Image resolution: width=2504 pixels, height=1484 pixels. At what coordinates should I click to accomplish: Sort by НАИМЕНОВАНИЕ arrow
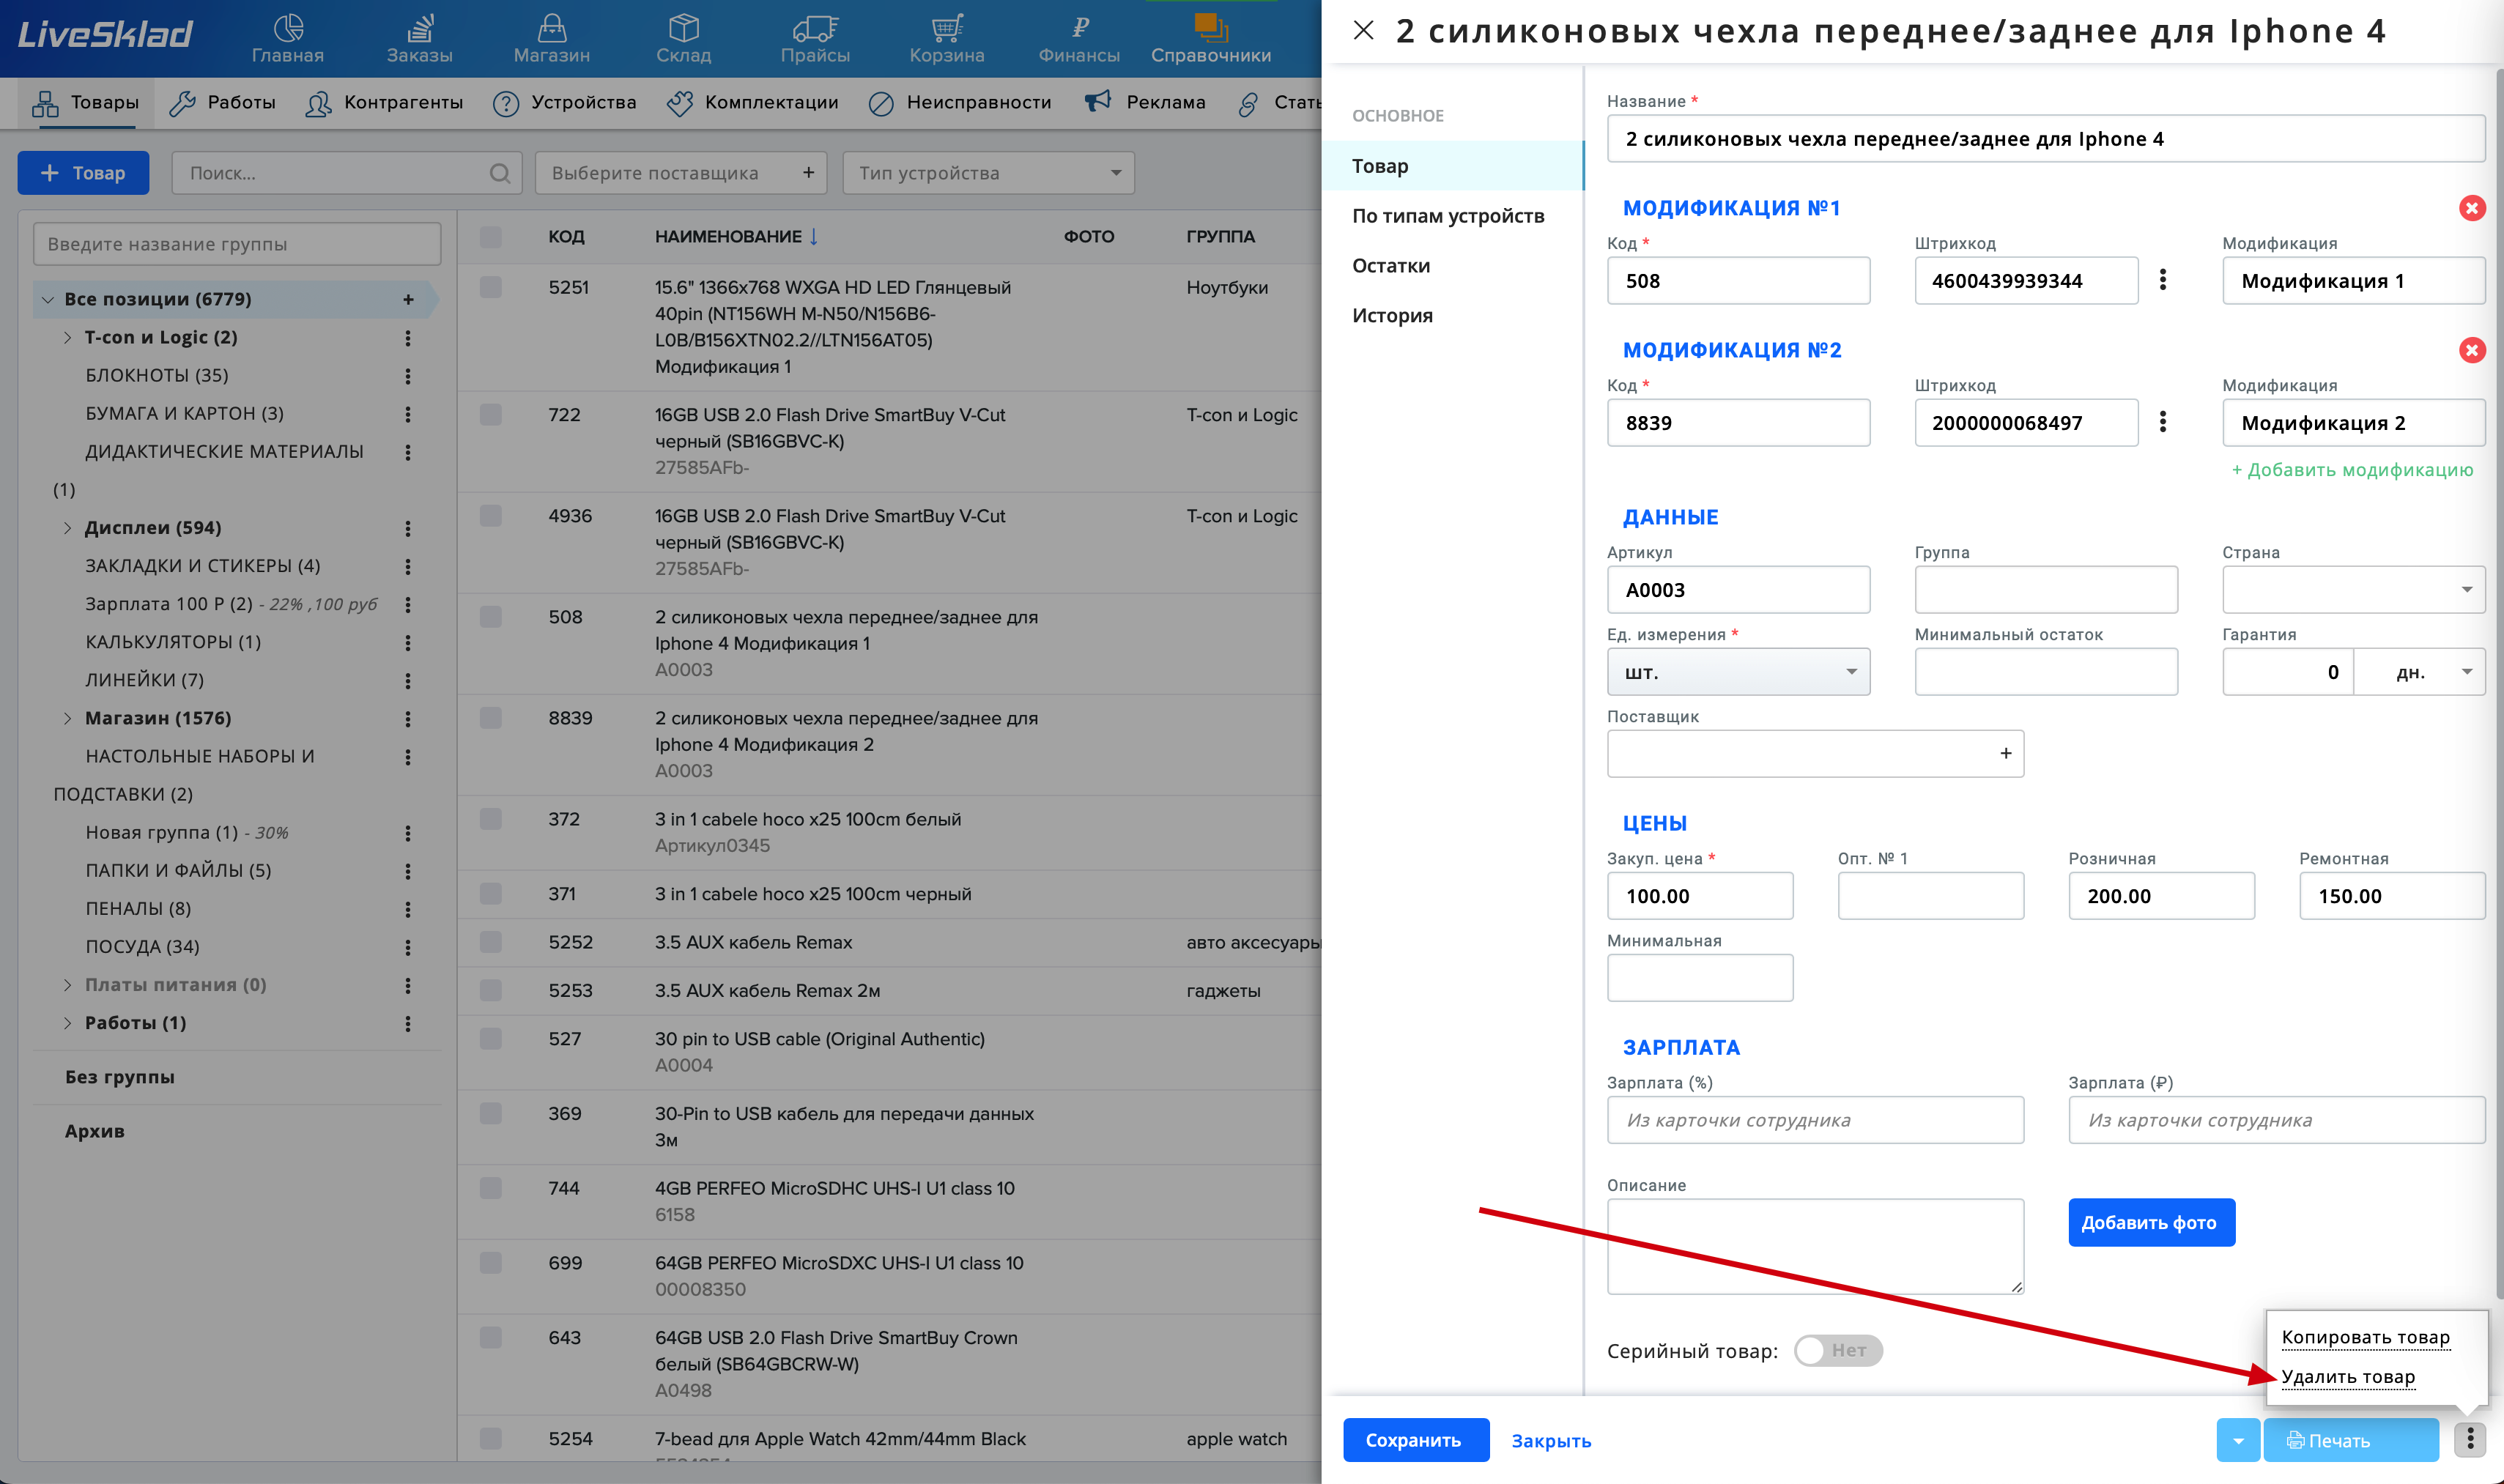[x=814, y=237]
